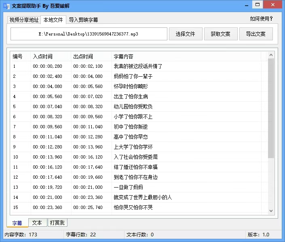This screenshot has width=285, height=242.
Task: Select the 字幕 bottom tab
Action: pyautogui.click(x=17, y=223)
